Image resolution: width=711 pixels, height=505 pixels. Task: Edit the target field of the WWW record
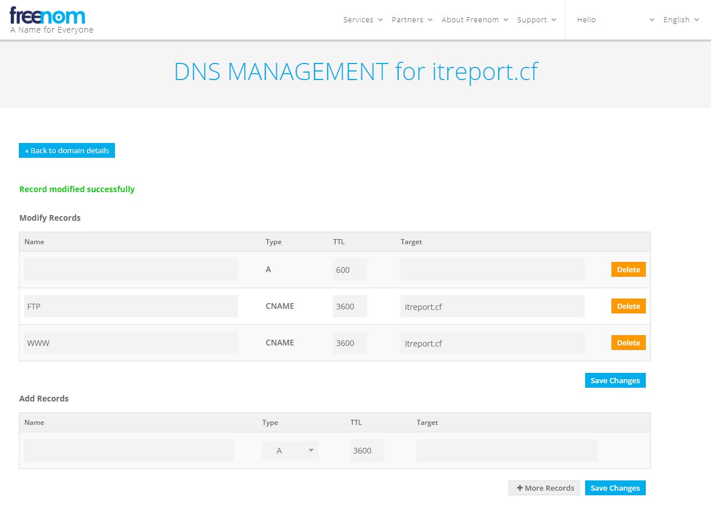492,343
